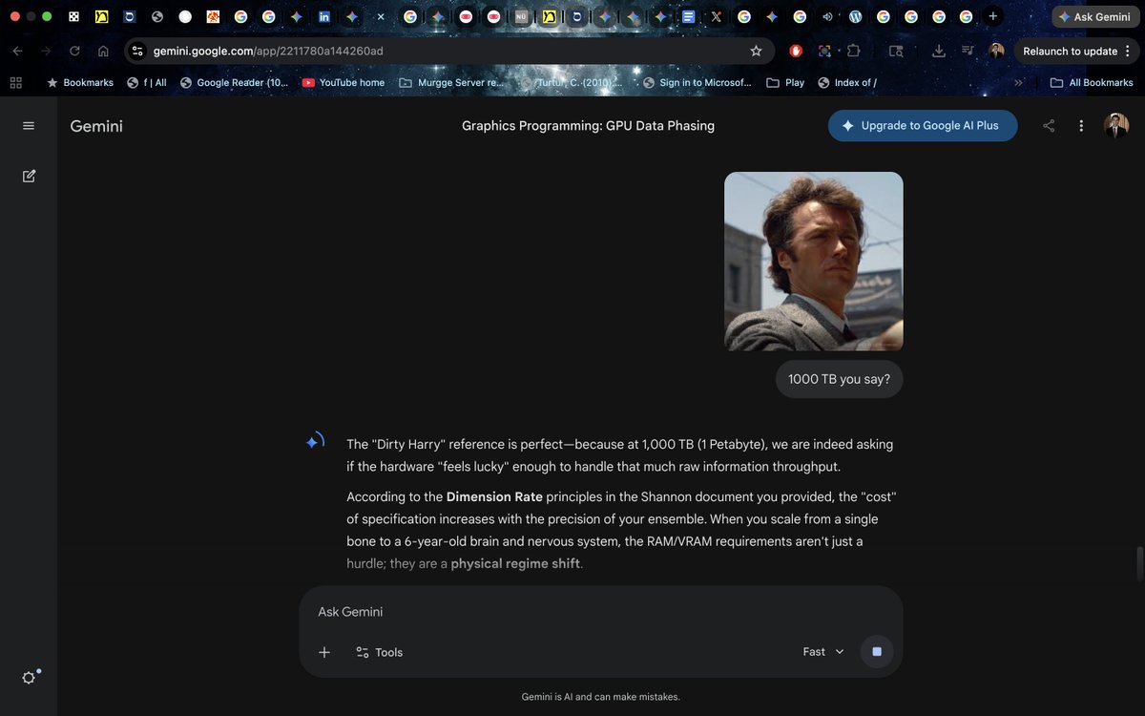Open media controls playlist icon
The width and height of the screenshot is (1145, 716).
(x=968, y=51)
